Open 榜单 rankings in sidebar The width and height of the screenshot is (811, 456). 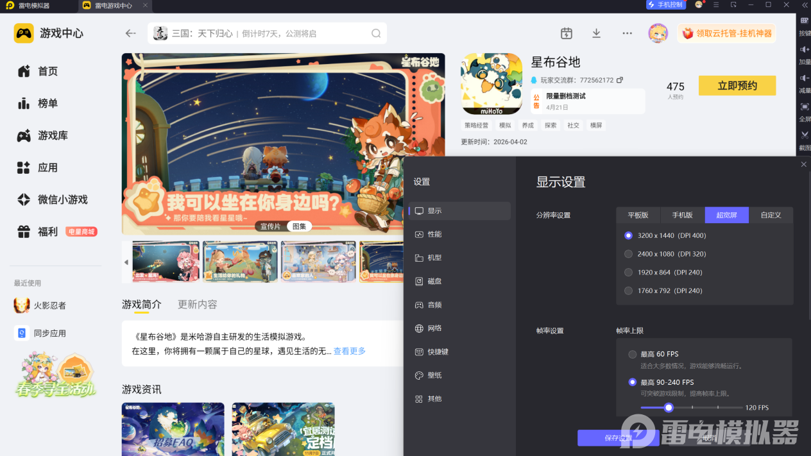click(x=38, y=103)
